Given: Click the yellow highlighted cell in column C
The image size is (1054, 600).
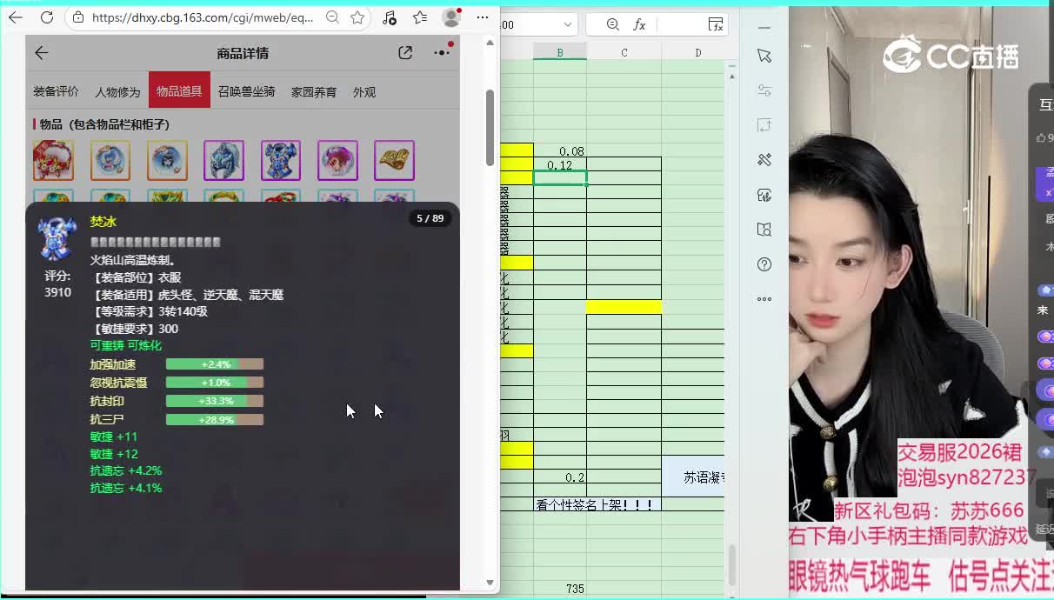Looking at the screenshot, I should [624, 307].
